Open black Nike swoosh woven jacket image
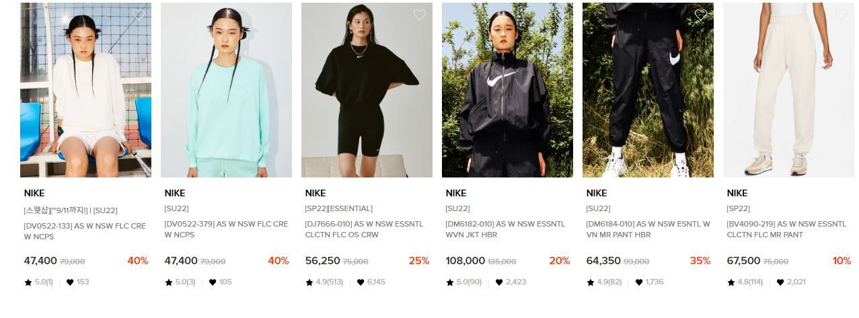This screenshot has height=318, width=859. pyautogui.click(x=507, y=90)
